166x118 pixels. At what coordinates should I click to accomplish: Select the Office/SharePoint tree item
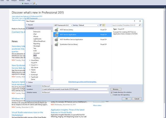tap(39, 41)
